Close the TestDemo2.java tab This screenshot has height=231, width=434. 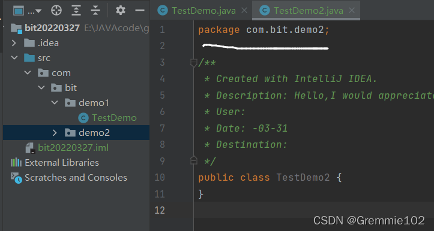click(352, 11)
